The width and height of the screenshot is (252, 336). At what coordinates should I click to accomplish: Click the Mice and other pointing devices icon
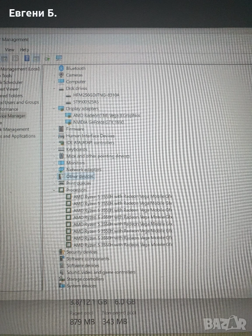click(61, 156)
